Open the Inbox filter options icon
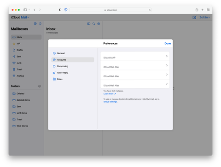 click(99, 24)
